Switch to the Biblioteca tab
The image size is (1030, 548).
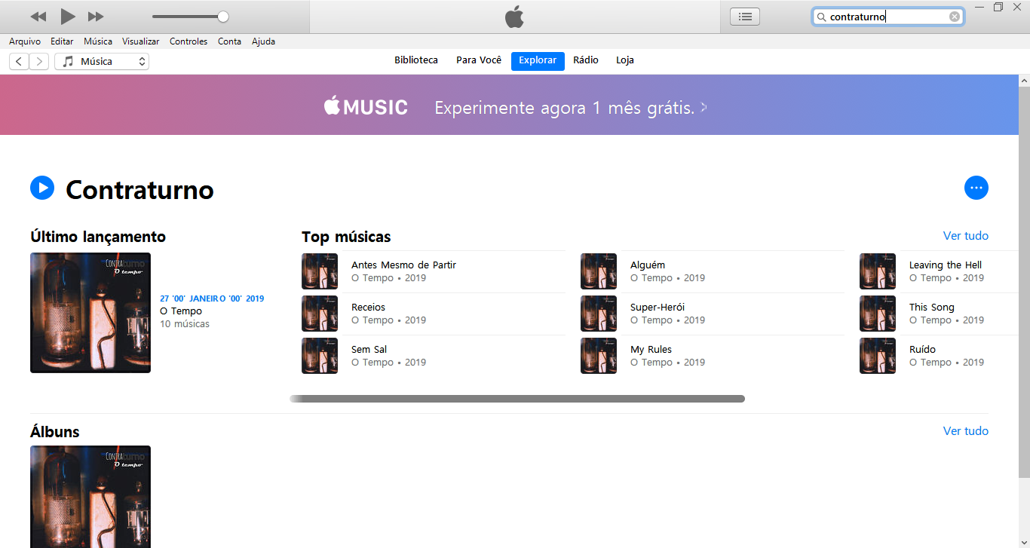tap(416, 60)
